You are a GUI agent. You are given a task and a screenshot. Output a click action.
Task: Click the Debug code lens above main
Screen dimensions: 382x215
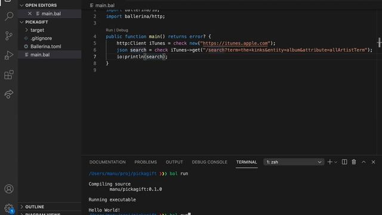coord(122,30)
